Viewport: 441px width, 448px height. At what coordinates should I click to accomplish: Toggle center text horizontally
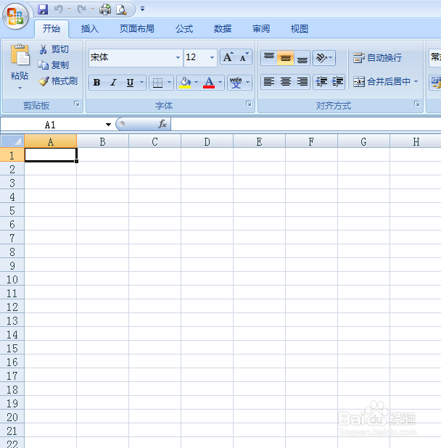[286, 82]
